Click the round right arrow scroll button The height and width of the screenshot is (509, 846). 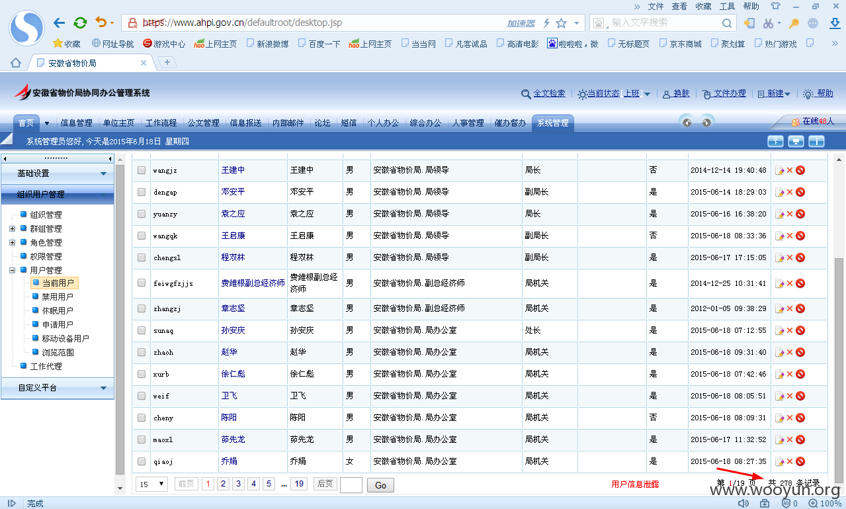pyautogui.click(x=706, y=122)
